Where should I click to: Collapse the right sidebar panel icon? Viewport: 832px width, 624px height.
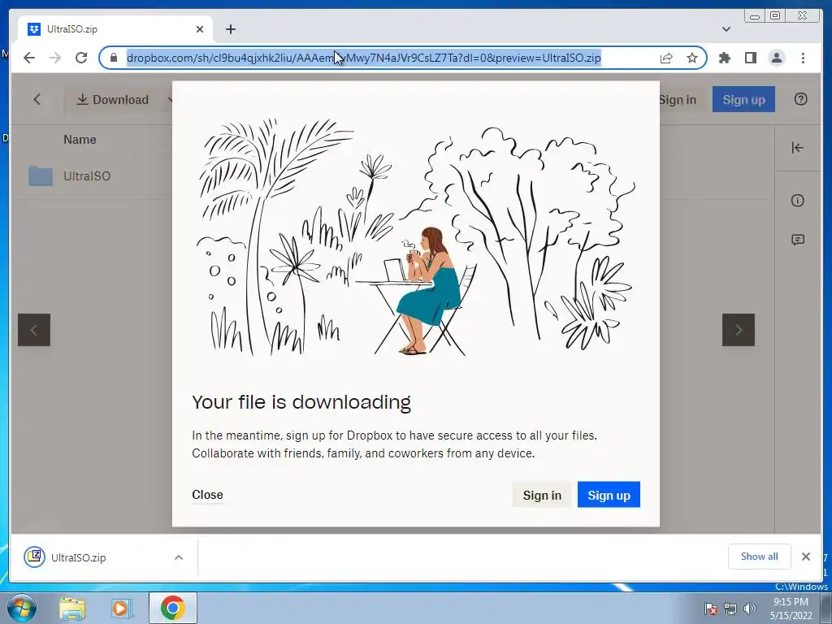click(x=798, y=148)
